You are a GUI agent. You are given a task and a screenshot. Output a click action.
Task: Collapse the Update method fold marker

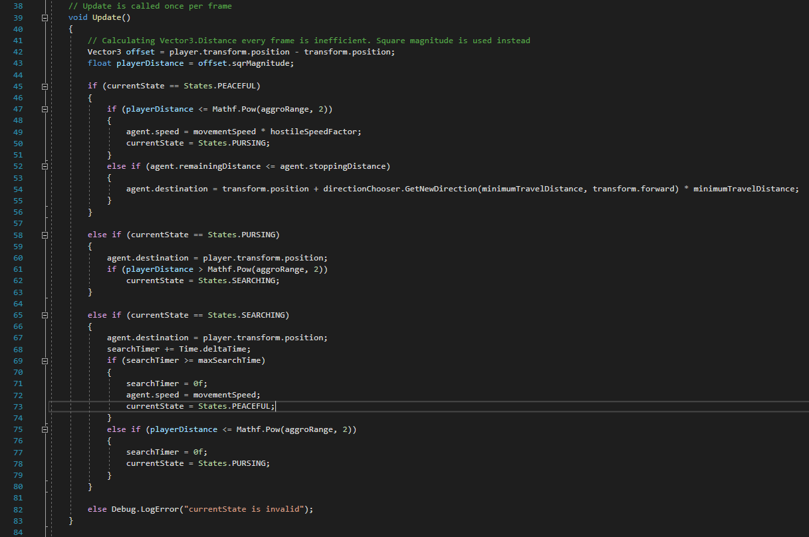coord(45,17)
